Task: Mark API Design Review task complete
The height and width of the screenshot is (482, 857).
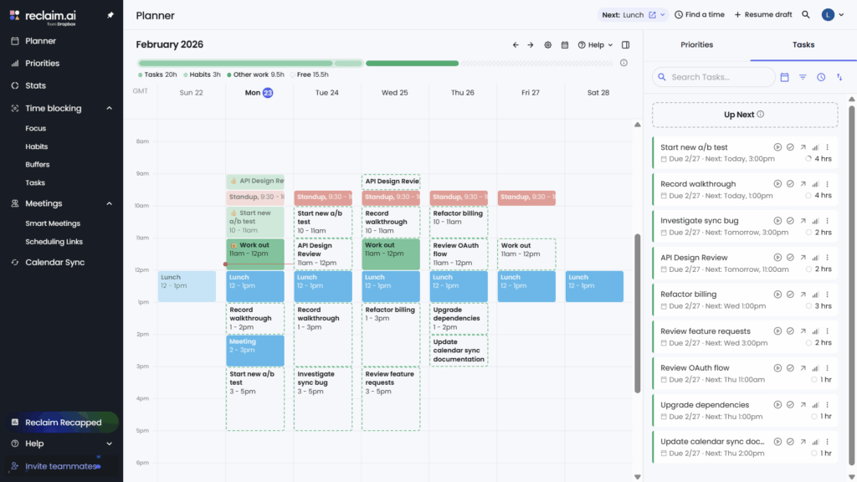Action: pyautogui.click(x=790, y=258)
